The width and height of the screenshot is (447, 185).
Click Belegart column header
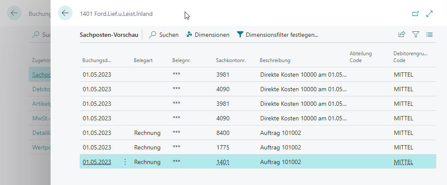point(143,60)
